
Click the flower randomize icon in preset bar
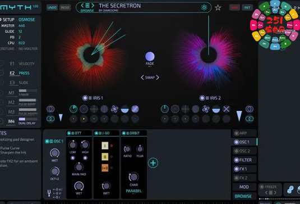[204, 7]
